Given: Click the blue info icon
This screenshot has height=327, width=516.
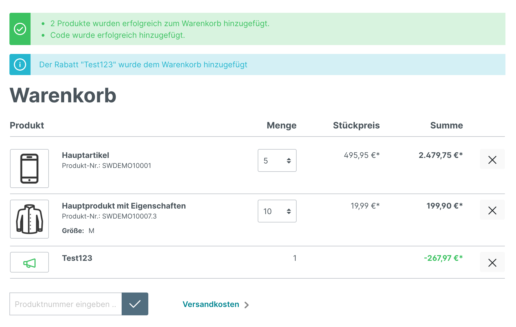Looking at the screenshot, I should [20, 65].
